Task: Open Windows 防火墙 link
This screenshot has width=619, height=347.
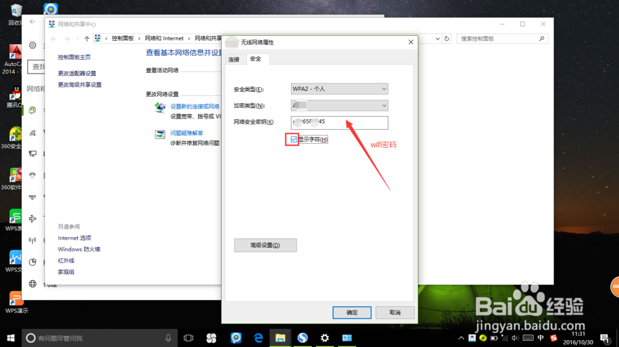Action: click(x=79, y=249)
